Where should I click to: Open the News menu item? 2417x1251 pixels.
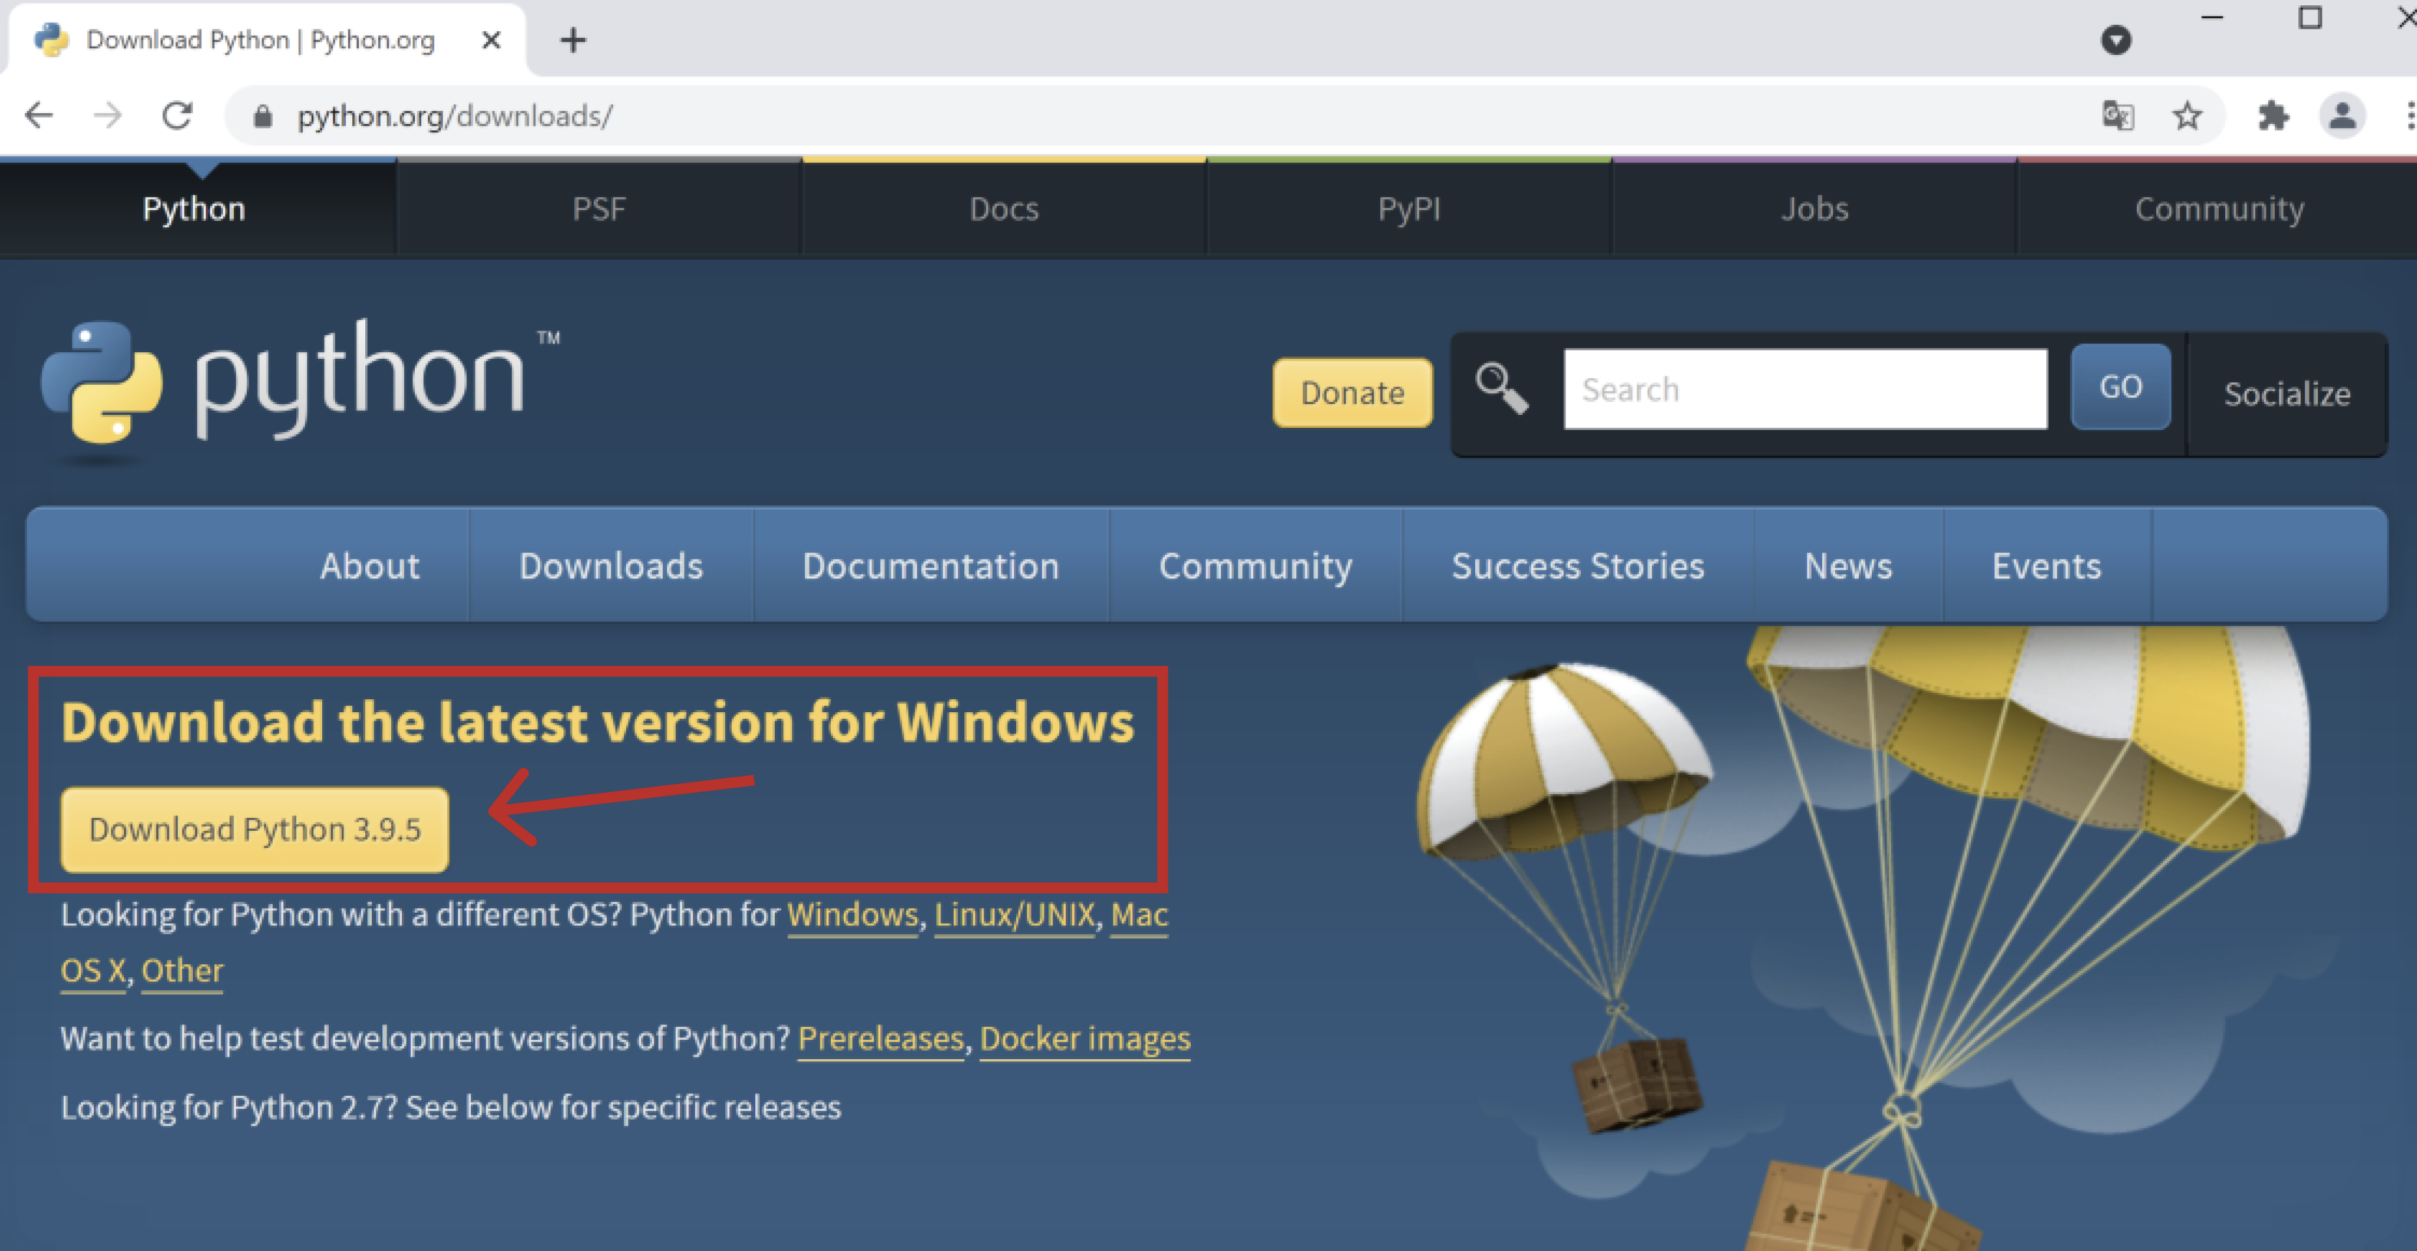click(1848, 566)
